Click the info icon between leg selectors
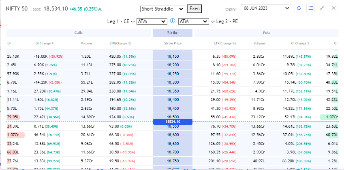This screenshot has height=170, width=344. click(173, 21)
